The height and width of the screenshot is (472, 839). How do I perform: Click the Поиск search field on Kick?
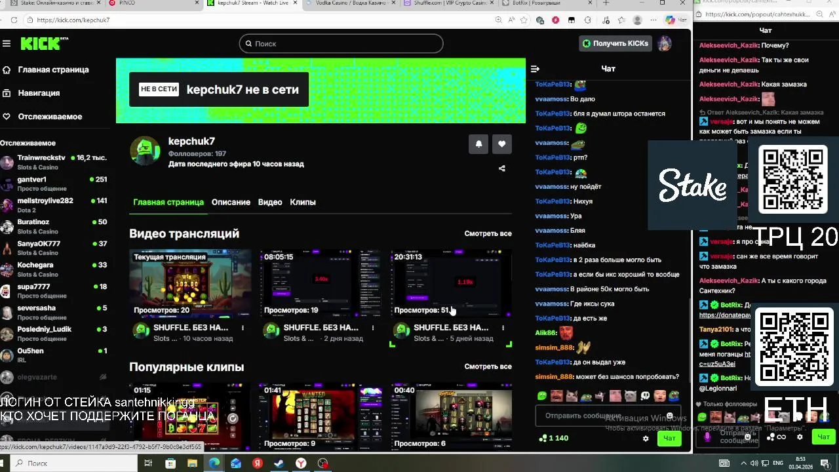pos(341,44)
